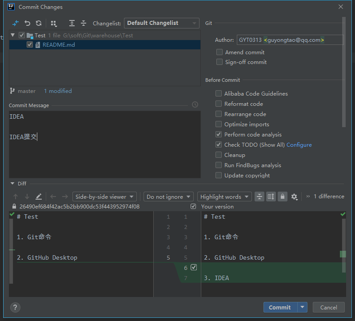Click the diff right pane scrollbar change marker

tap(343, 254)
